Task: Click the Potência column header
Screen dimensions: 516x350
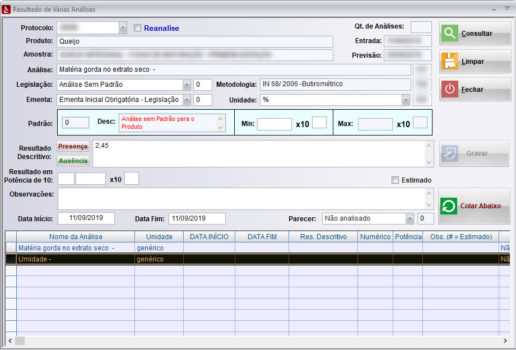Action: [x=408, y=236]
